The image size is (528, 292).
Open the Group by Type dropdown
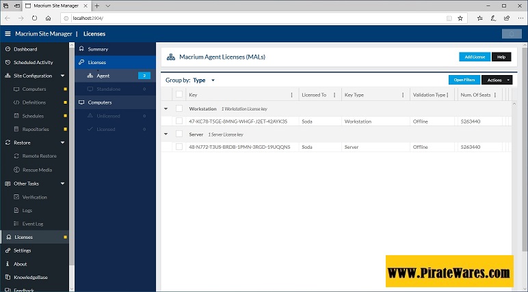tap(204, 80)
